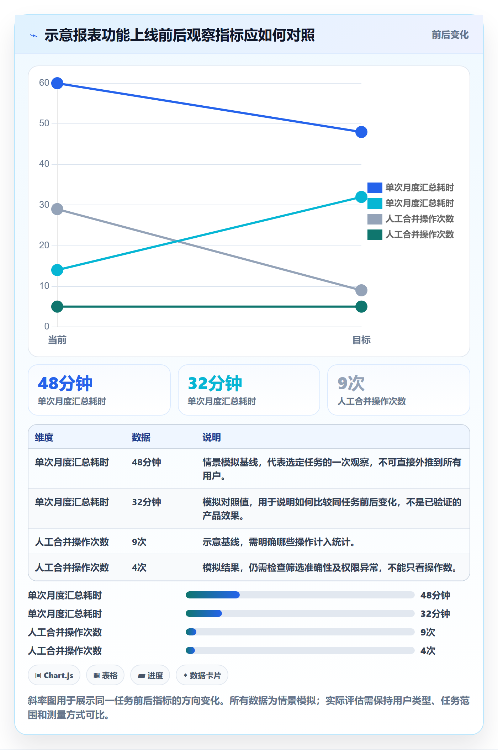Click the 维度 column header
Image resolution: width=498 pixels, height=750 pixels.
click(44, 437)
